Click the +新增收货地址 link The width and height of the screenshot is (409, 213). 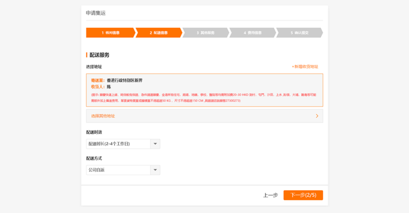click(x=305, y=66)
